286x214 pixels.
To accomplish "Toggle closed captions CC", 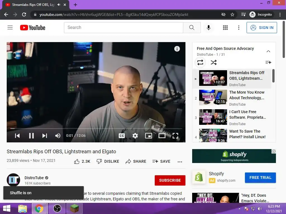I will point(122,136).
